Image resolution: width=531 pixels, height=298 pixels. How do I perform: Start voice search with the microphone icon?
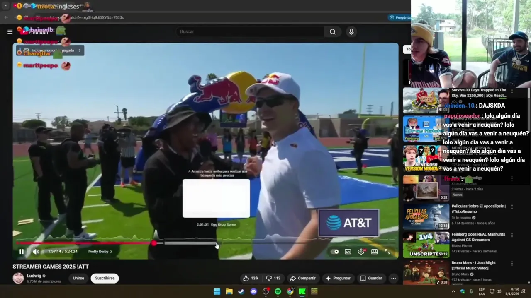pos(351,31)
